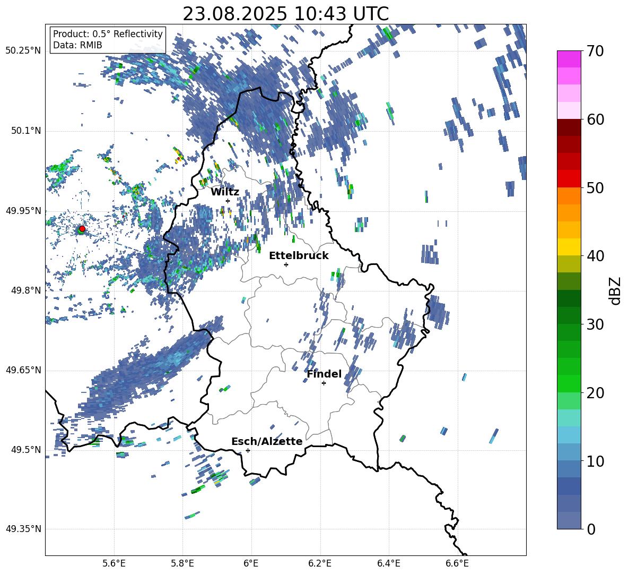Click the Ettelbruck station cross marker

(286, 264)
